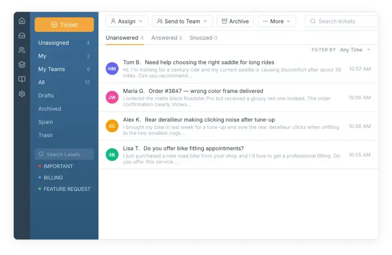Focus the Search tickets field
Screen dimensions: 392x255
(341, 22)
